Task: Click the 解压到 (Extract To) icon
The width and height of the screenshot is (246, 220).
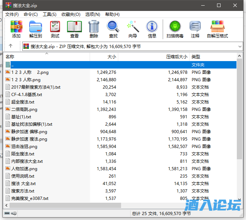Action: (x=35, y=29)
